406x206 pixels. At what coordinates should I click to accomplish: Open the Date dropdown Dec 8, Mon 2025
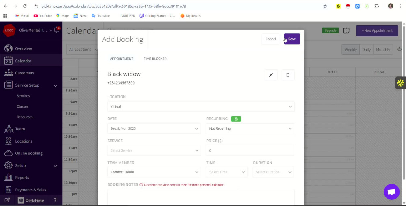154,128
